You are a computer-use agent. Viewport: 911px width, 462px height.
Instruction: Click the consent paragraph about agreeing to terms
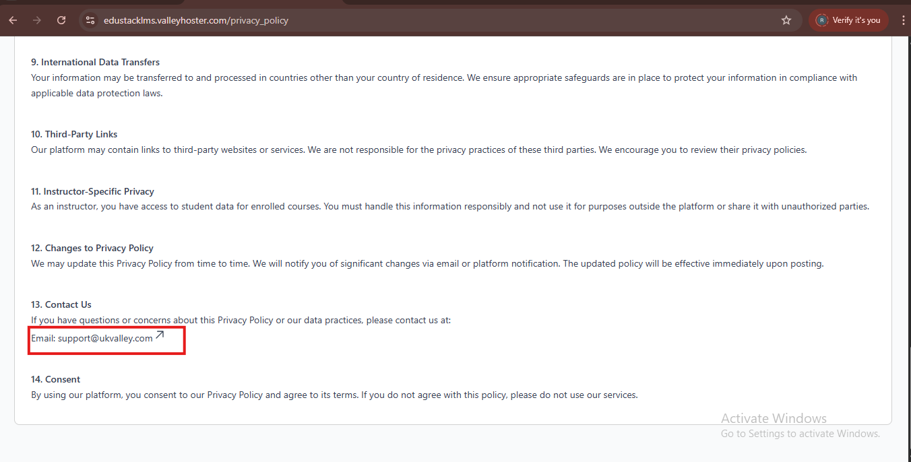(334, 395)
